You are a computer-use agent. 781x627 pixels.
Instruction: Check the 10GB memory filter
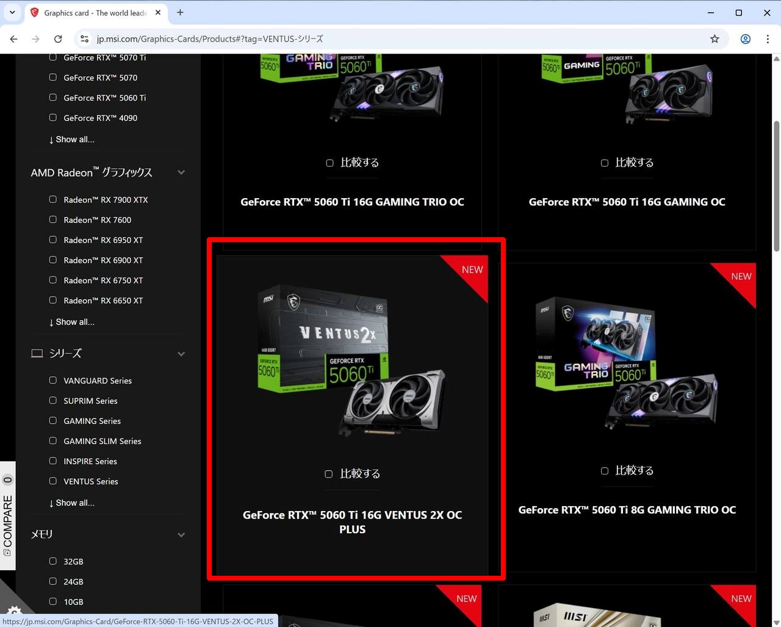(x=53, y=601)
